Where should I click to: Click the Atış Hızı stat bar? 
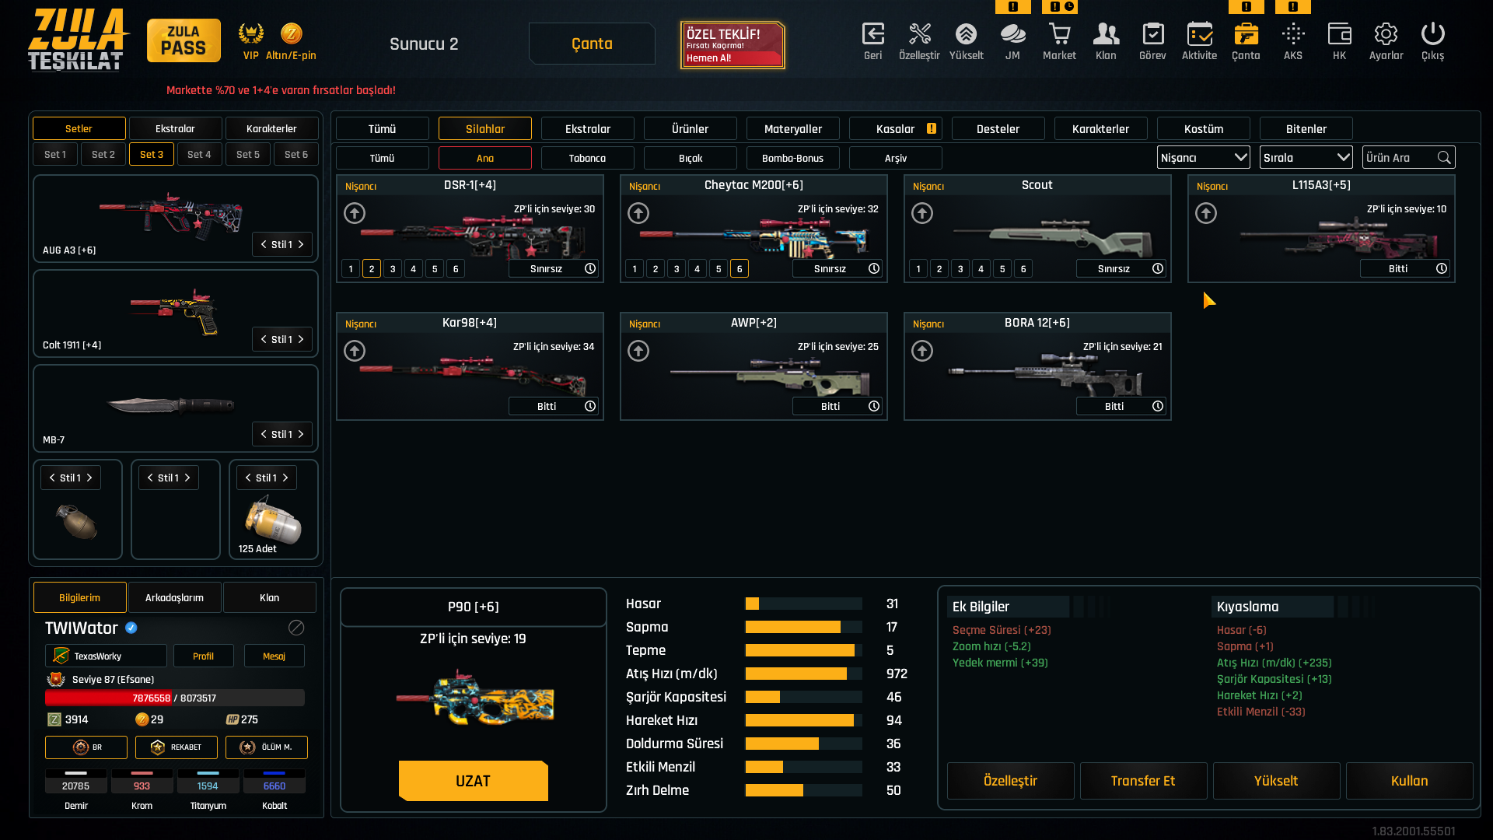pyautogui.click(x=804, y=674)
